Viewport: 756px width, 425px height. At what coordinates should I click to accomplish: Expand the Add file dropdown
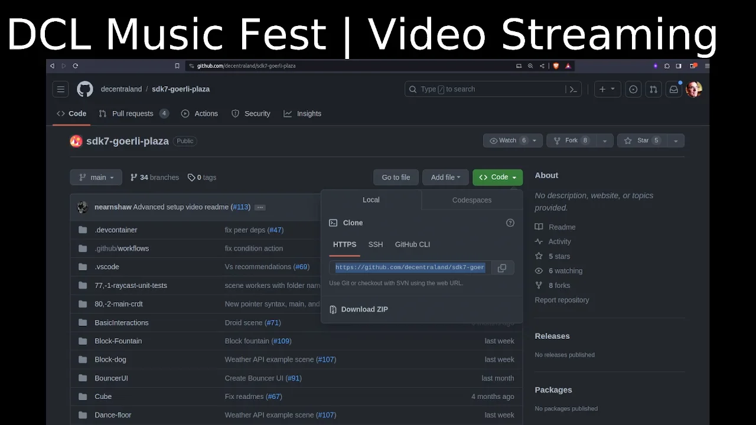(x=445, y=177)
